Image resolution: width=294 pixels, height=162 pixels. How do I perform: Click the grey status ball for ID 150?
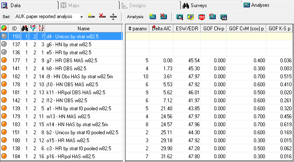pos(4,36)
